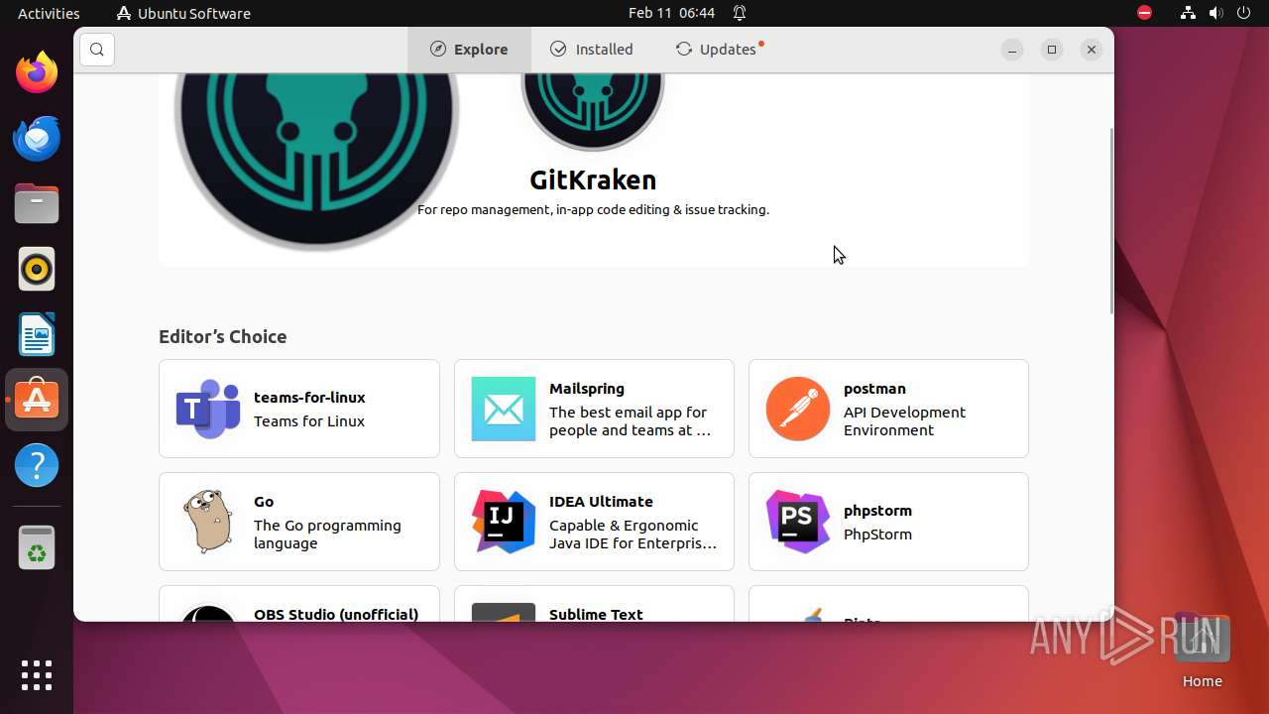Viewport: 1269px width, 714px height.
Task: Launch Firefox from the dock
Action: [x=37, y=72]
